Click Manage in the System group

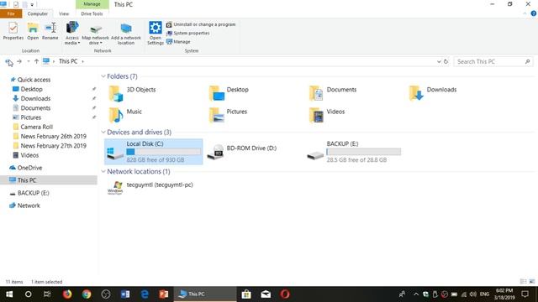click(x=178, y=42)
